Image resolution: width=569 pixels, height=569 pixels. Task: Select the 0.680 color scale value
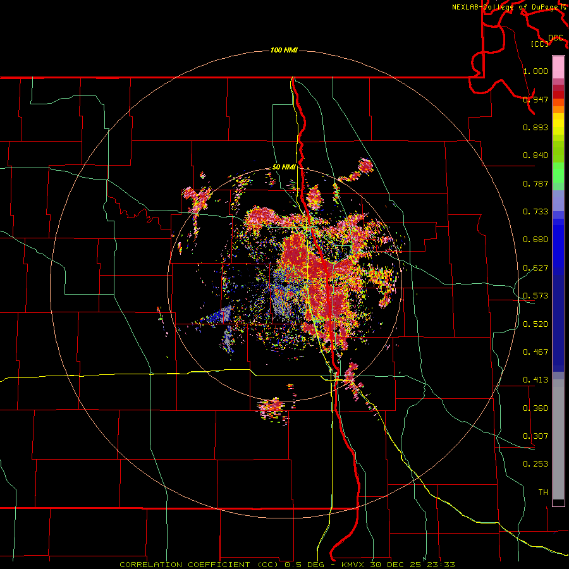(535, 240)
